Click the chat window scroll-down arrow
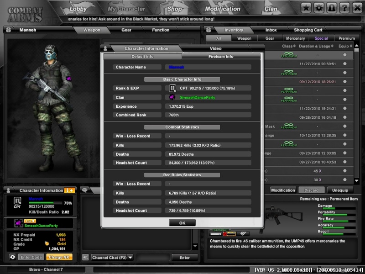This screenshot has width=365, height=274. pos(195,246)
